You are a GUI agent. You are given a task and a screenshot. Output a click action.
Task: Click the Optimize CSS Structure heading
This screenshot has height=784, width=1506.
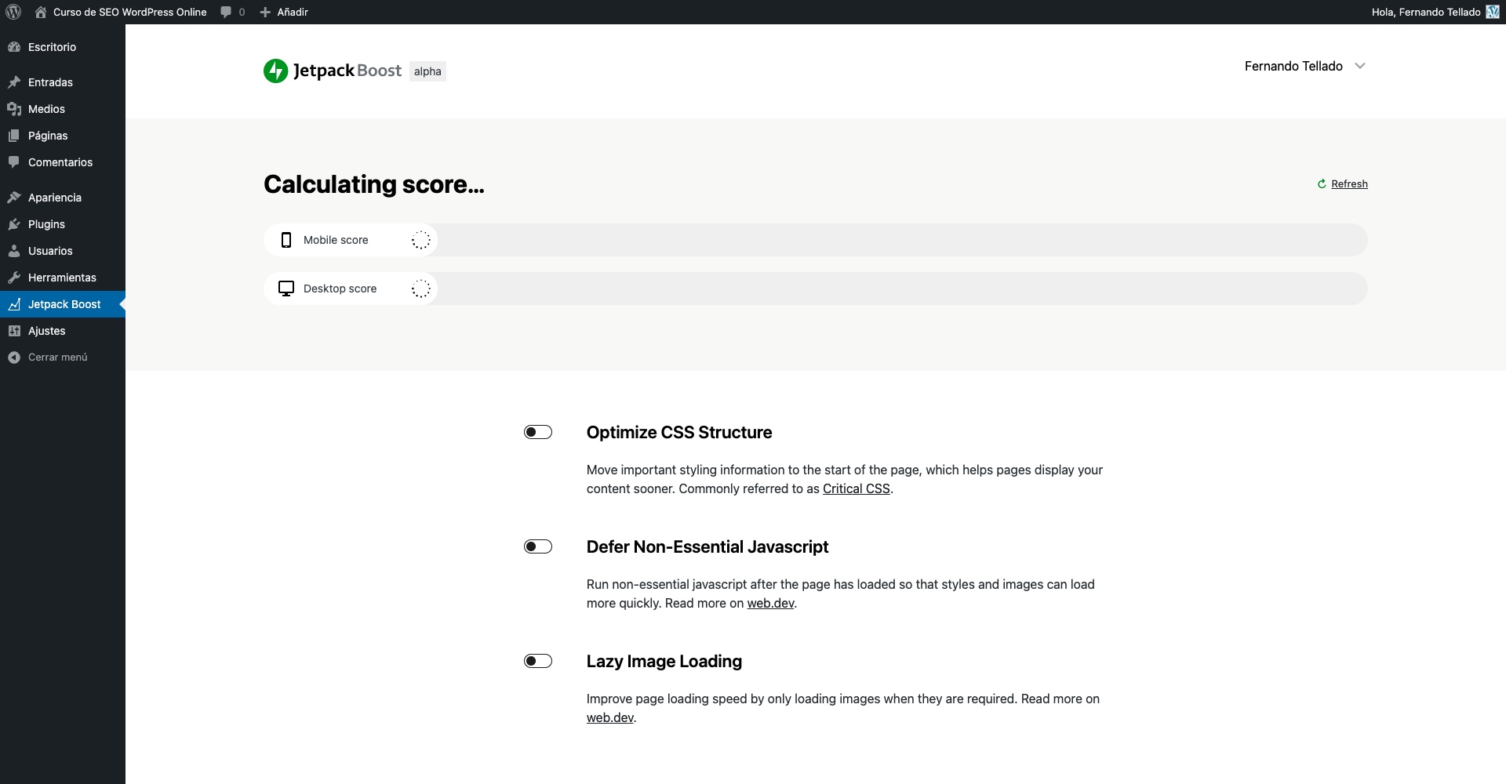coord(679,432)
